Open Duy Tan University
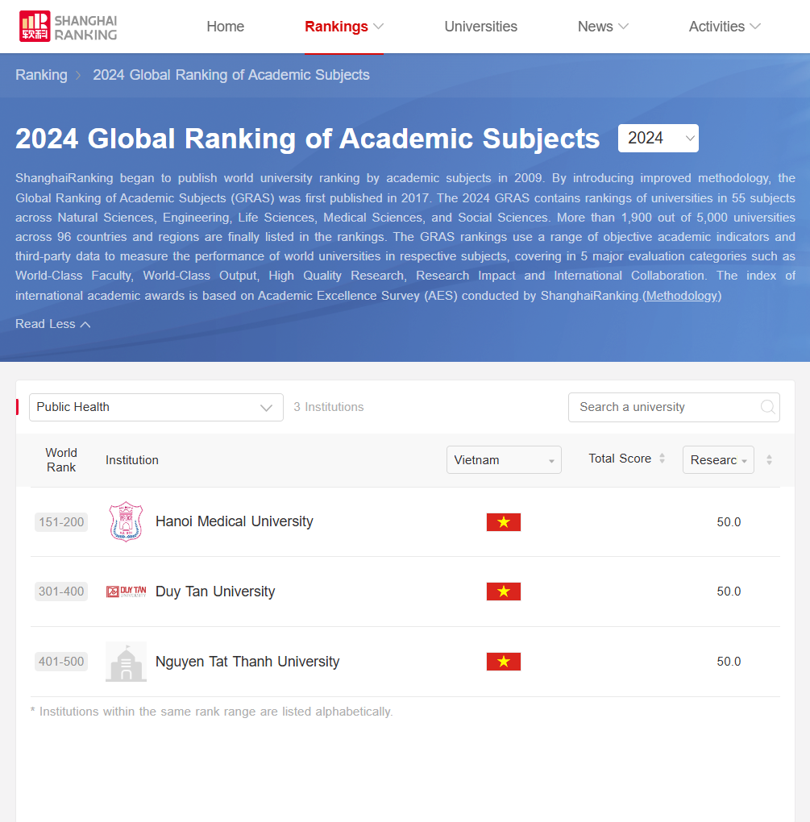This screenshot has height=822, width=810. click(x=215, y=592)
